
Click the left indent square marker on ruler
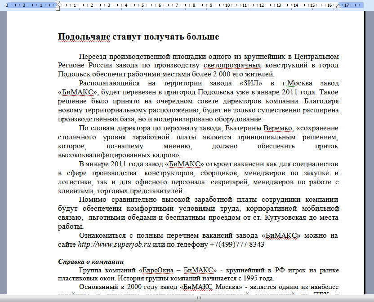pyautogui.click(x=58, y=9)
